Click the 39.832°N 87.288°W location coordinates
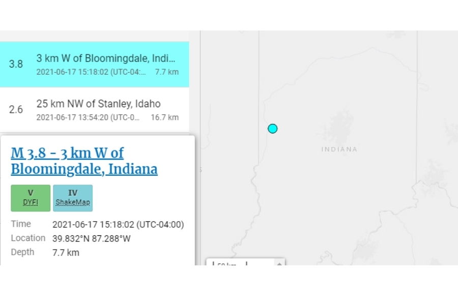The height and width of the screenshot is (305, 458). [x=92, y=238]
